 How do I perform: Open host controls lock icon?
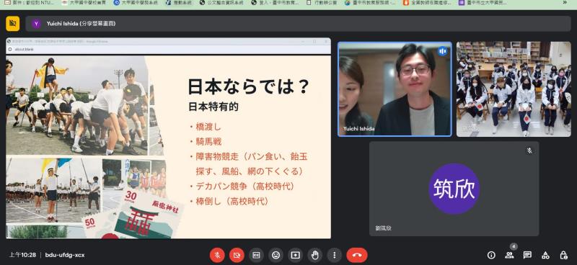point(563,255)
